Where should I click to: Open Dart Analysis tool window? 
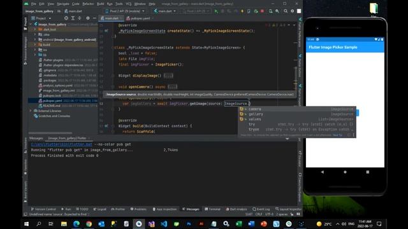pos(237,209)
